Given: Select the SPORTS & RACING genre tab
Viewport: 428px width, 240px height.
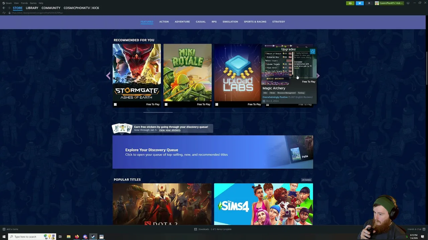Looking at the screenshot, I should [x=255, y=22].
